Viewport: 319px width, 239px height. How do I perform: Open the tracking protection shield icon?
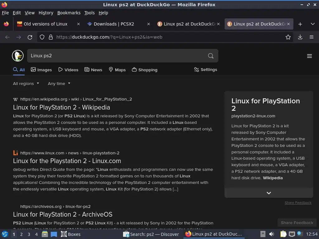click(x=42, y=37)
